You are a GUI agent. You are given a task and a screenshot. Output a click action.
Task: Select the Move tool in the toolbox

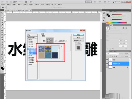pyautogui.click(x=2, y=13)
